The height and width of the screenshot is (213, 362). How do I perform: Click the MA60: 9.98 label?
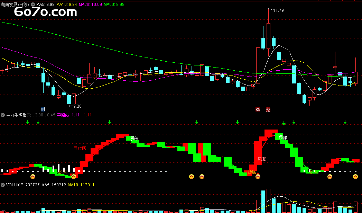coord(114,5)
